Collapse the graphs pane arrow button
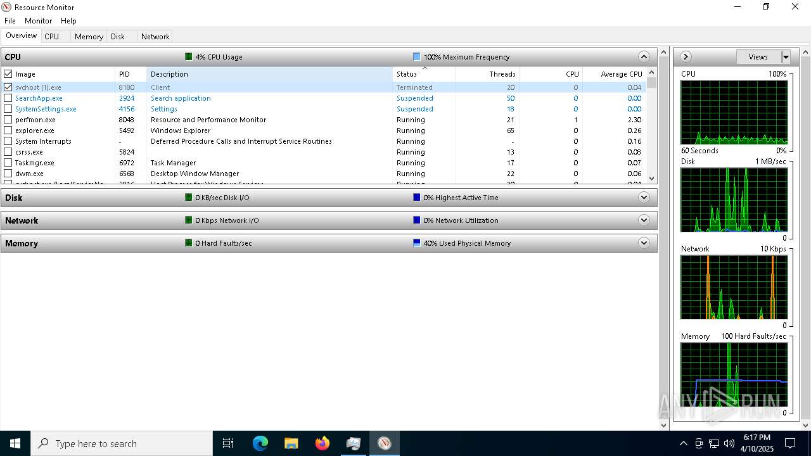This screenshot has height=456, width=811. point(686,57)
